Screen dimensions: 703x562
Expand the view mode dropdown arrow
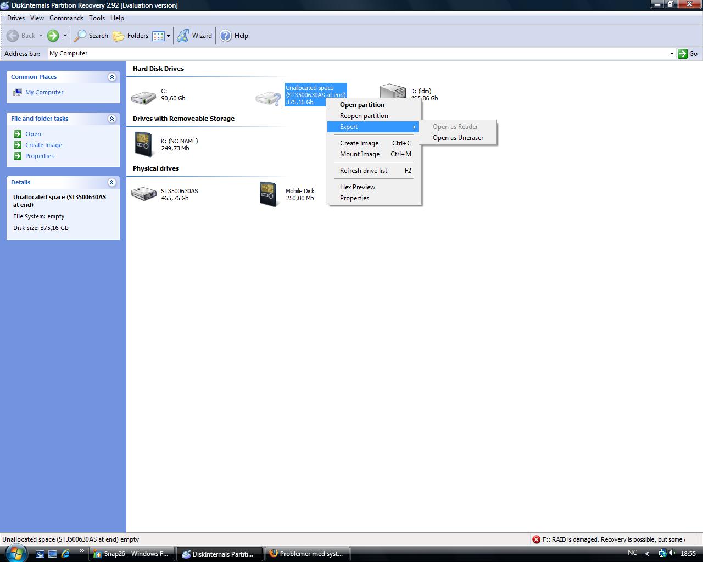click(168, 36)
